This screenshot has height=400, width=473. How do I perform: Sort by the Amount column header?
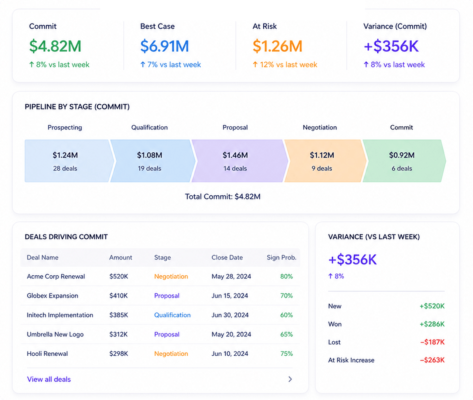coord(121,257)
